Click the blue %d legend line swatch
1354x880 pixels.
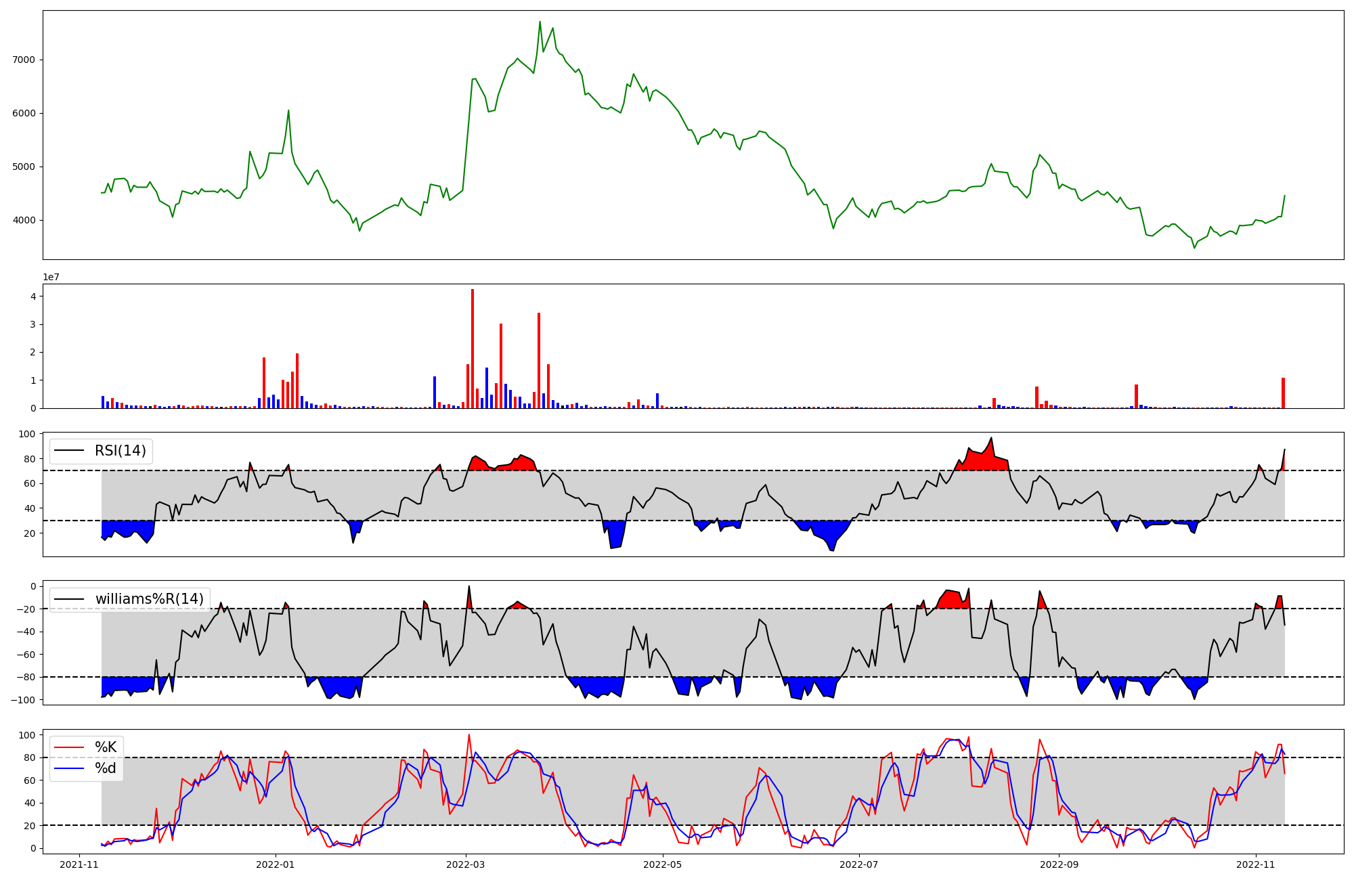pyautogui.click(x=68, y=768)
